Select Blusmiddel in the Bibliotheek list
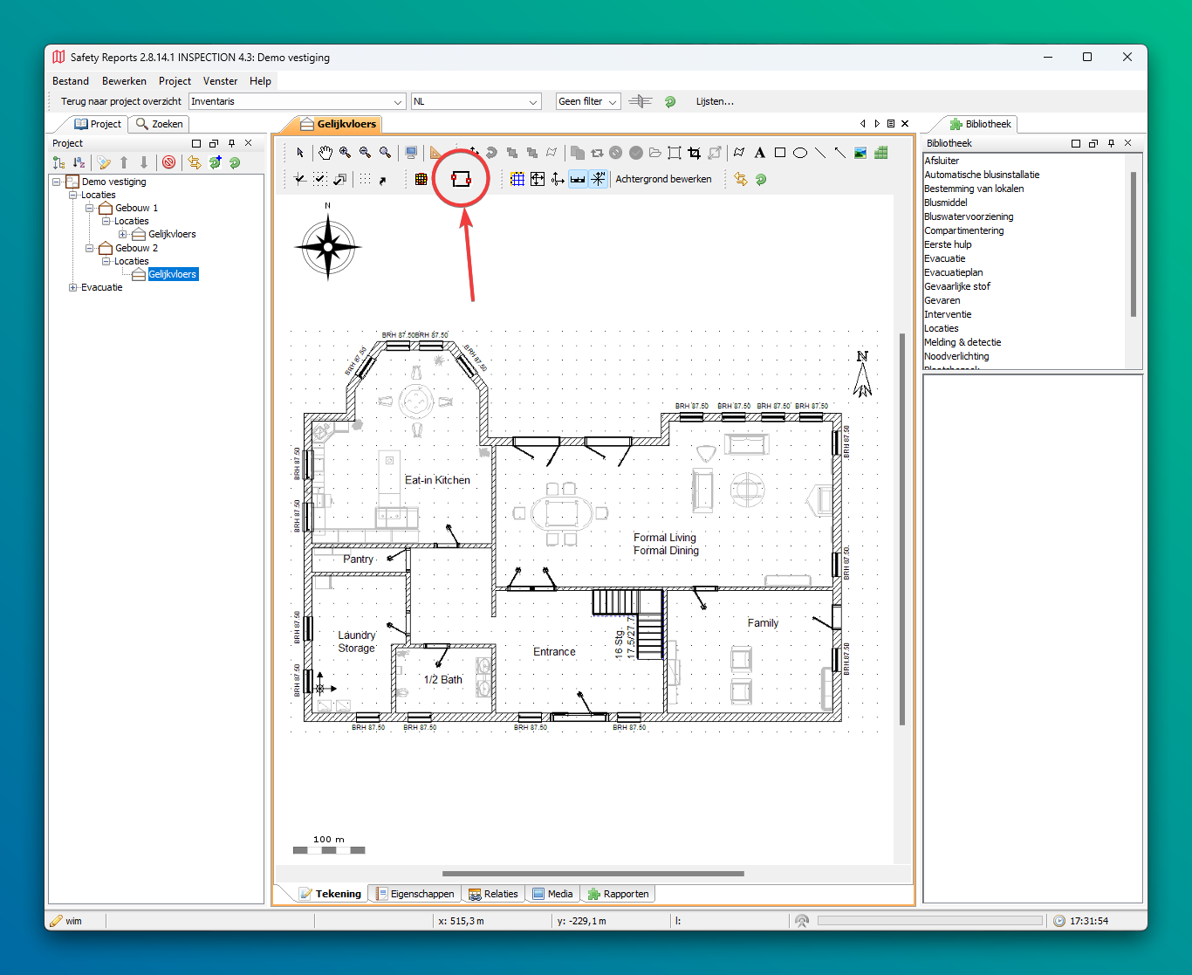This screenshot has height=975, width=1192. pyautogui.click(x=946, y=203)
